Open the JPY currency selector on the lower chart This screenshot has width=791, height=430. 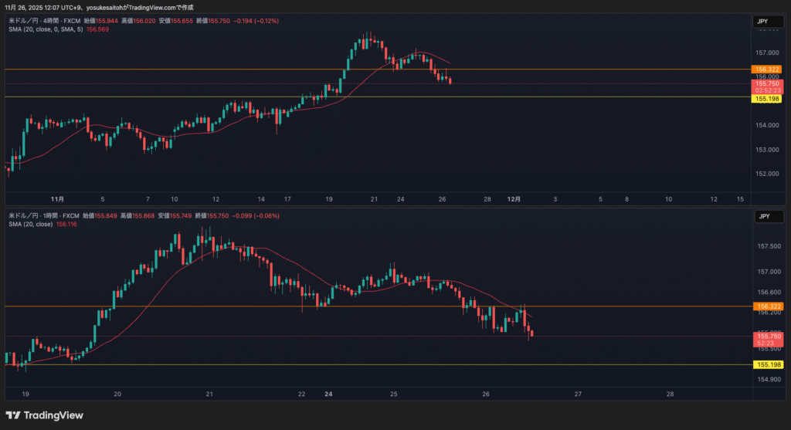coord(762,218)
